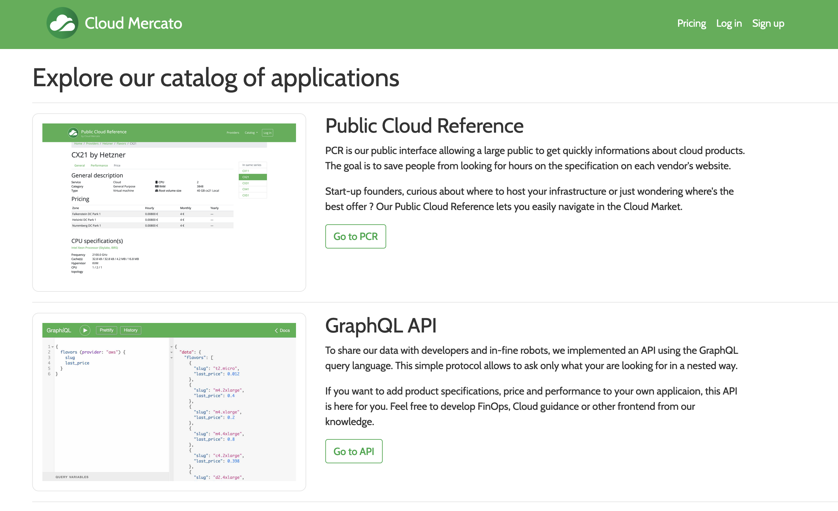
Task: Click the Falkenstein DC Park 1 row
Action: pyautogui.click(x=152, y=214)
